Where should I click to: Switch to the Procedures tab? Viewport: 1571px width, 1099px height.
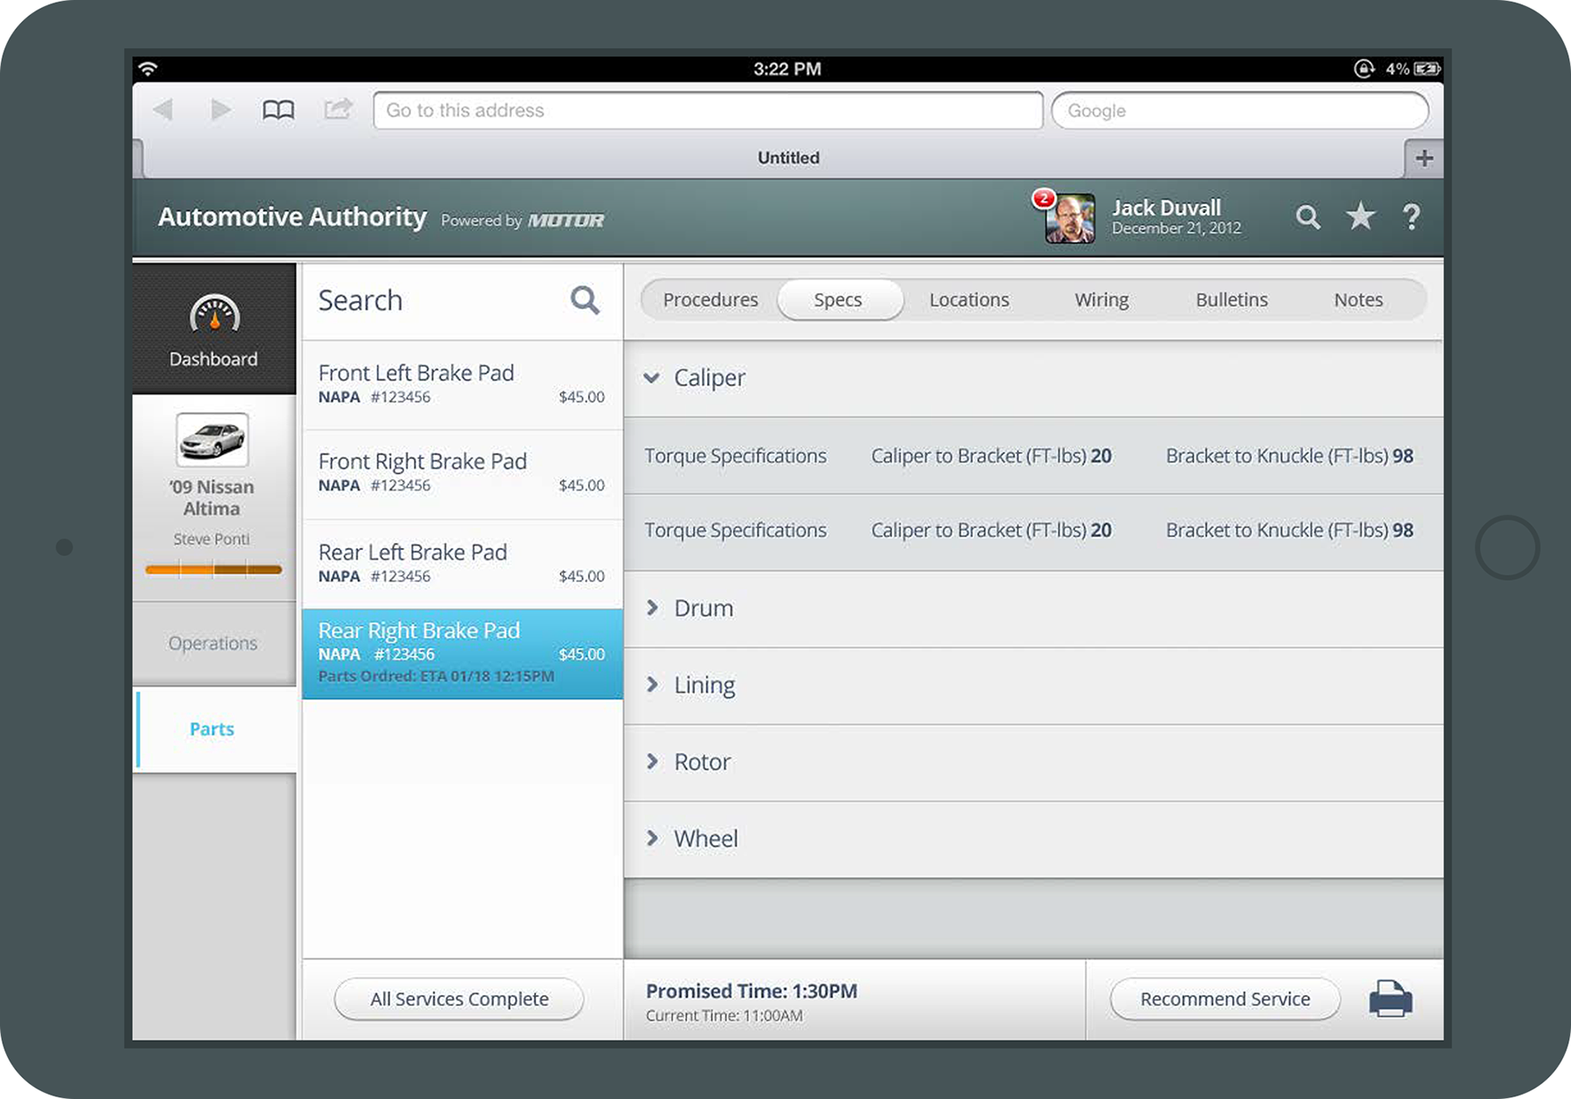710,299
